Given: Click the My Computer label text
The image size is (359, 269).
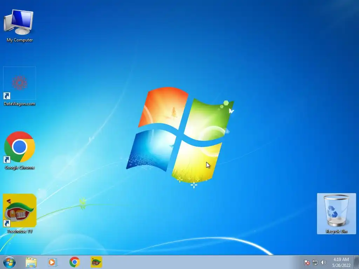Looking at the screenshot, I should click(20, 40).
